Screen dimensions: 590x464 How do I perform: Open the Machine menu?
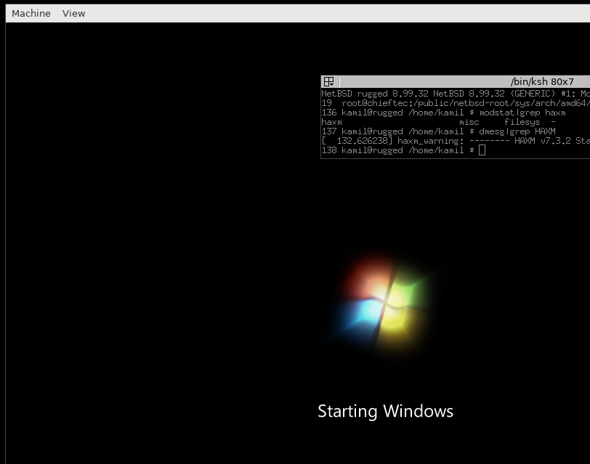(x=31, y=13)
